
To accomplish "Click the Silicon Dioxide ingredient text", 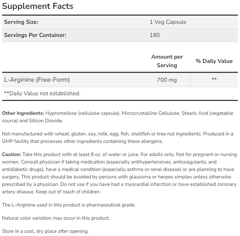I will 46,121.
